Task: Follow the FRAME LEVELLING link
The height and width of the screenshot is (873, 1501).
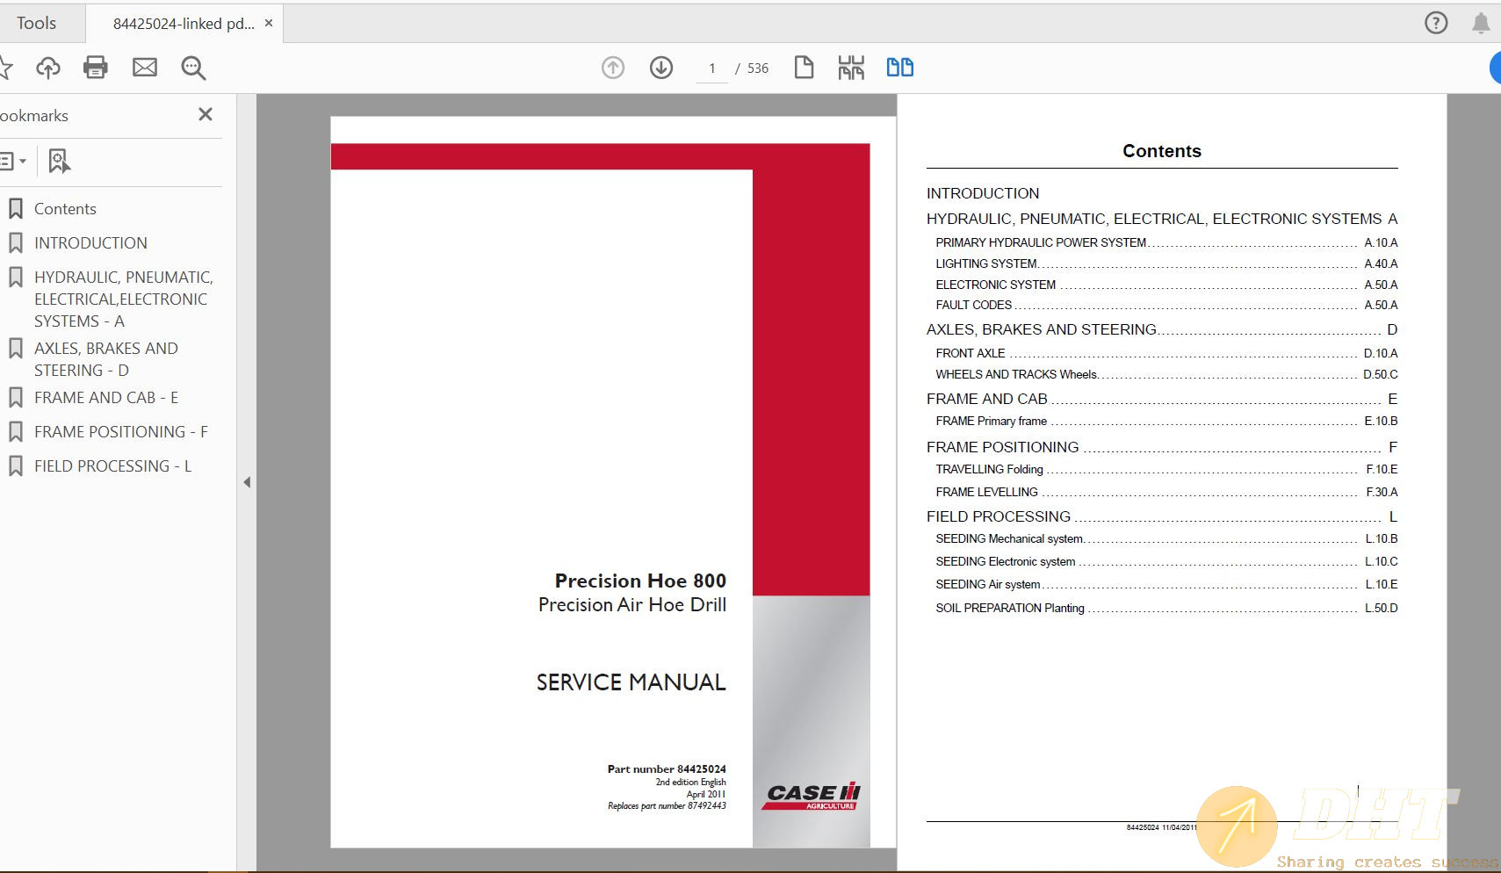Action: 1166,492
